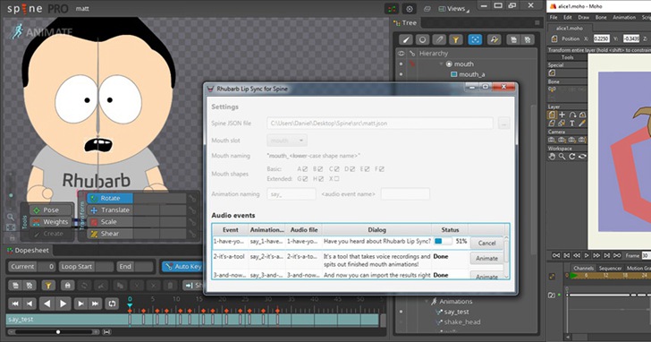Click the zoom magnifier icon beside viewport
Viewport: 651px width, 342px height.
pos(11,217)
